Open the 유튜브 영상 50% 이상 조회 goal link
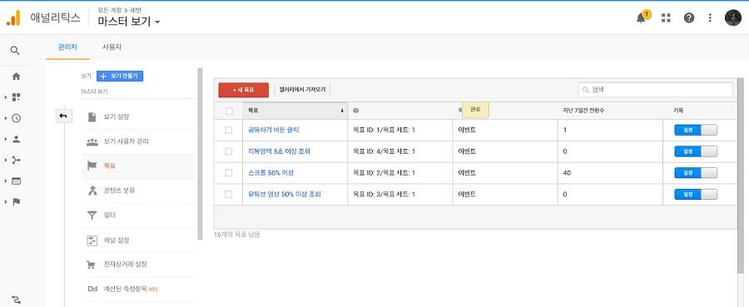This screenshot has height=307, width=749. coord(285,195)
